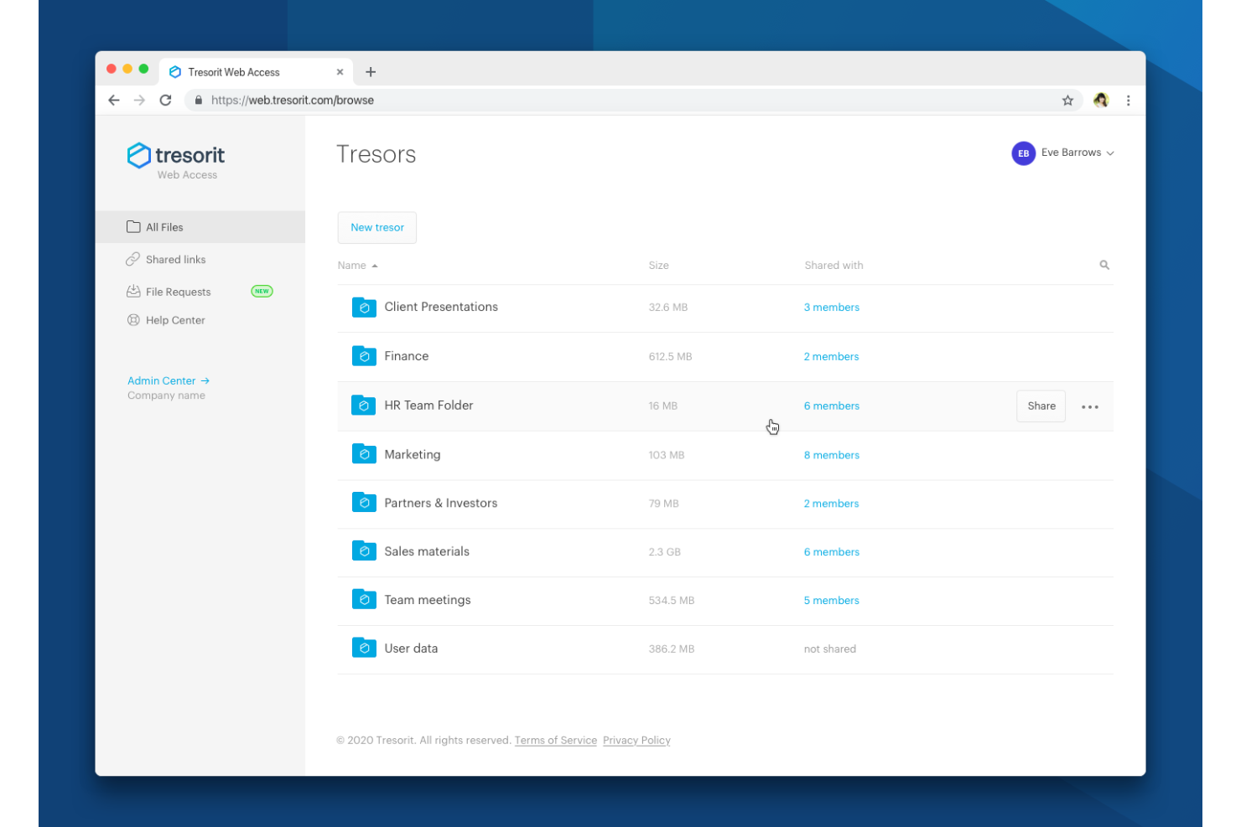Image resolution: width=1241 pixels, height=827 pixels.
Task: Open the Chrome three-dot menu
Action: (x=1129, y=101)
